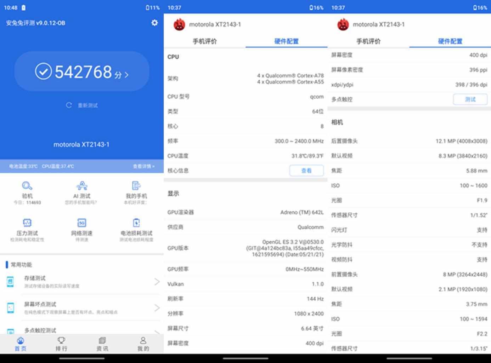Image resolution: width=491 pixels, height=363 pixels.
Task: Expand 屏幕坏点测试 row chevron
Action: click(x=157, y=308)
